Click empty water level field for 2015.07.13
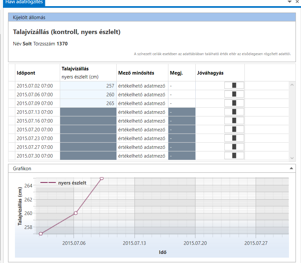The image size is (301, 263). [88, 112]
